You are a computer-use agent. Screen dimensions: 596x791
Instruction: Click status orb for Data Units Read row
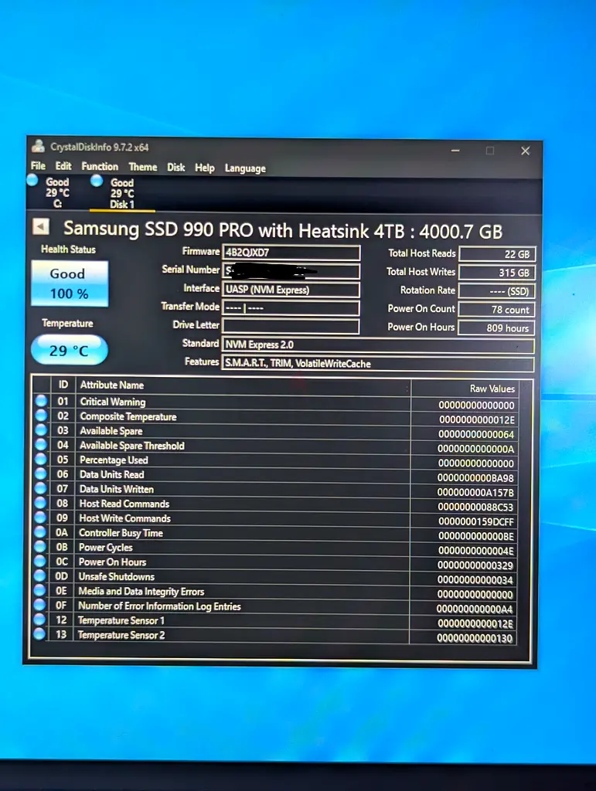point(41,474)
